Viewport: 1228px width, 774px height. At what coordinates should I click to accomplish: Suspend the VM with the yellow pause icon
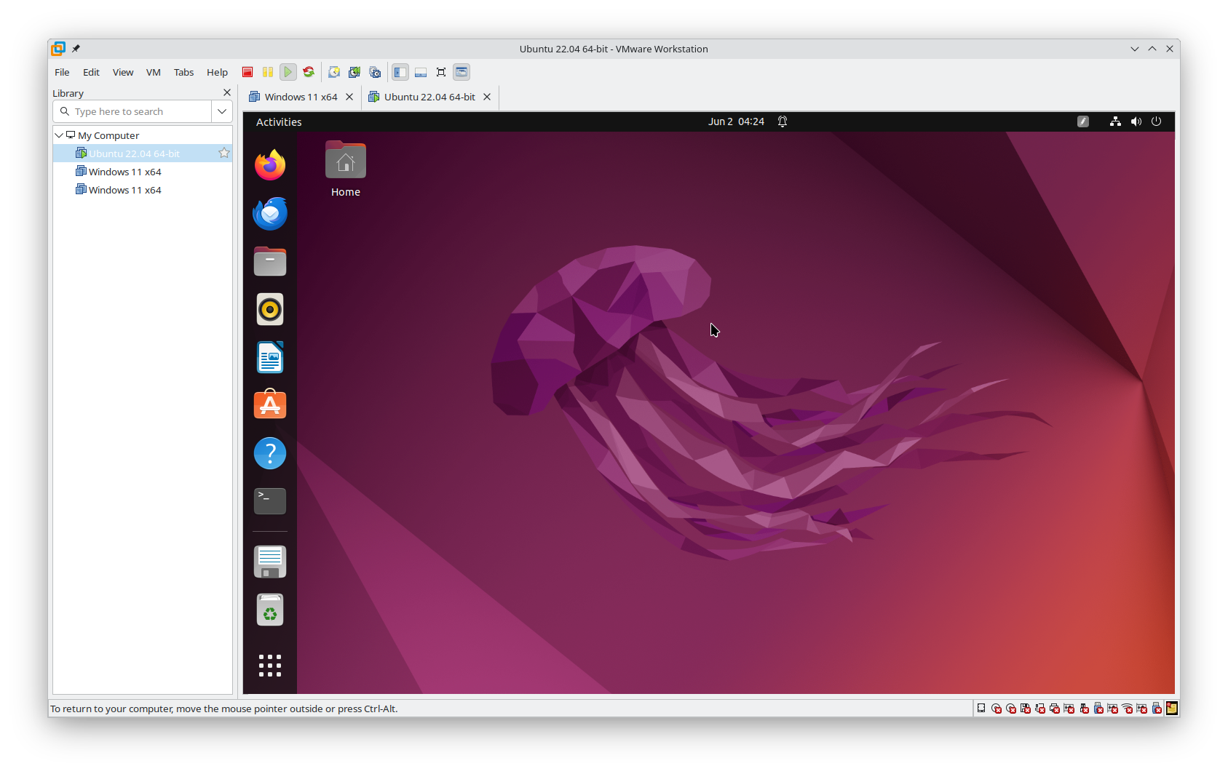pos(268,72)
